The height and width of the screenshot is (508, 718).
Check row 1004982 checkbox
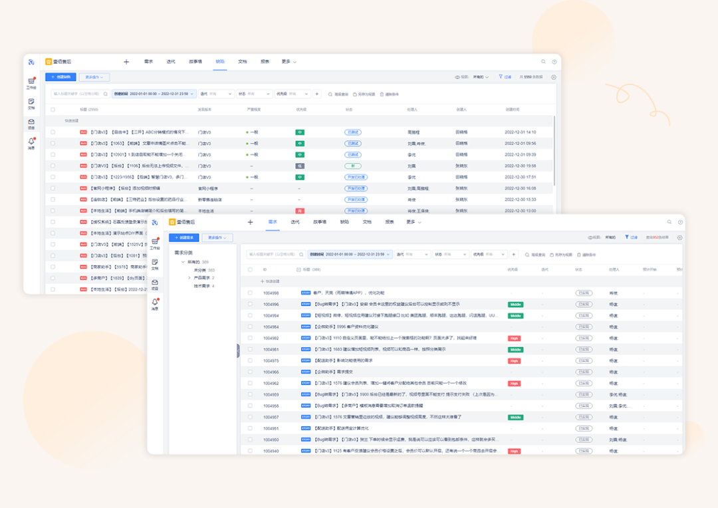[x=250, y=338]
